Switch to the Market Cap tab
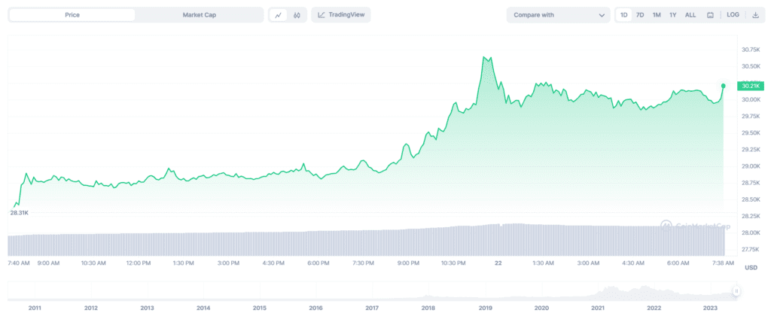Screen dimensions: 771x316 199,15
